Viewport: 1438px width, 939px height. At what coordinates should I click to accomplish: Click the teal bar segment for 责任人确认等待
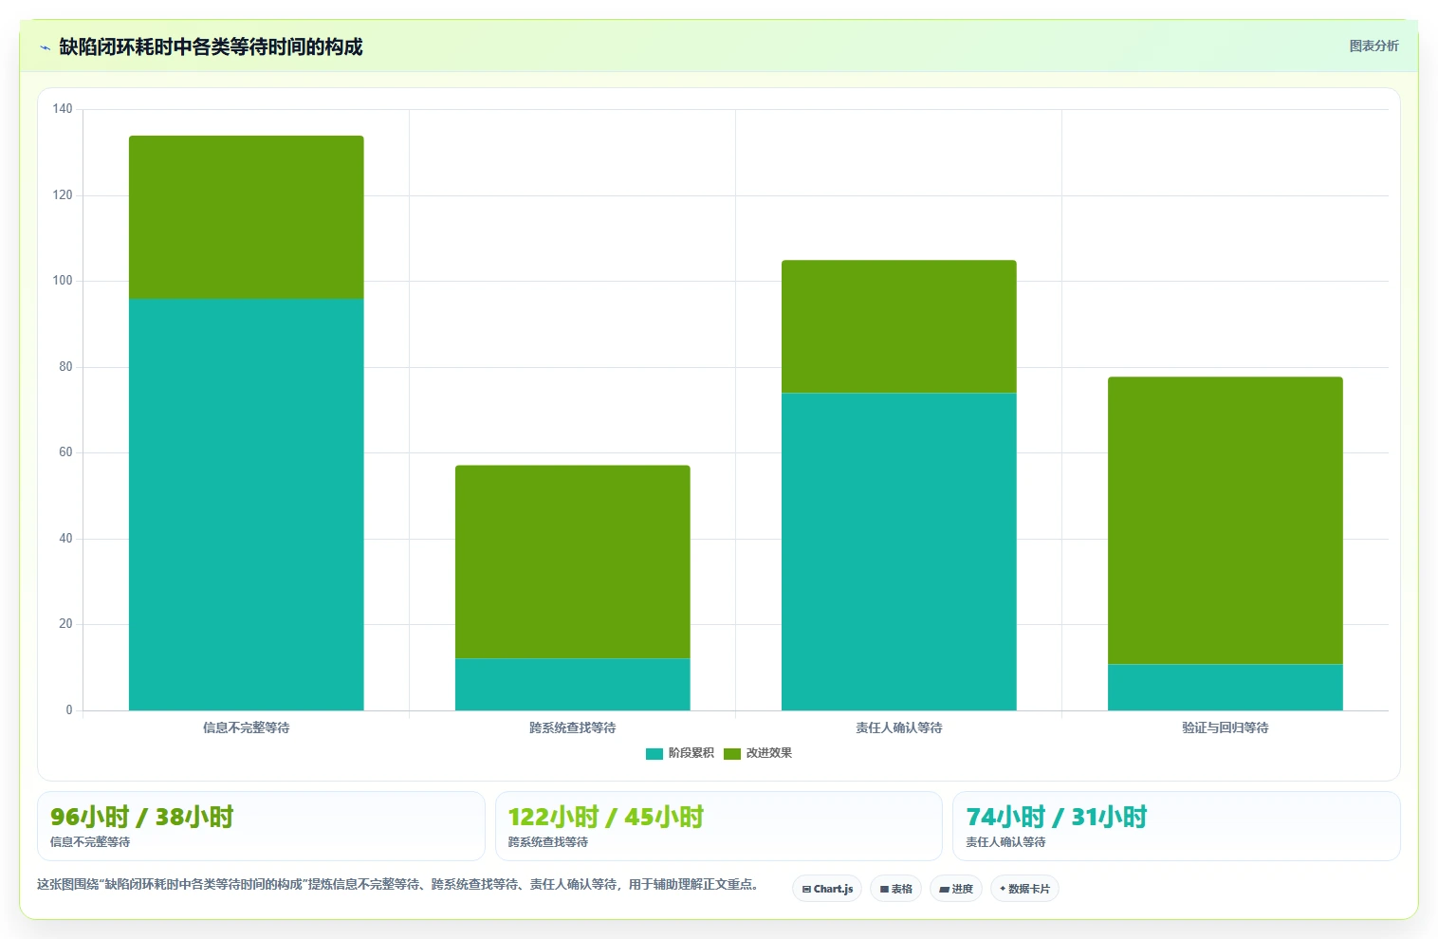899,552
